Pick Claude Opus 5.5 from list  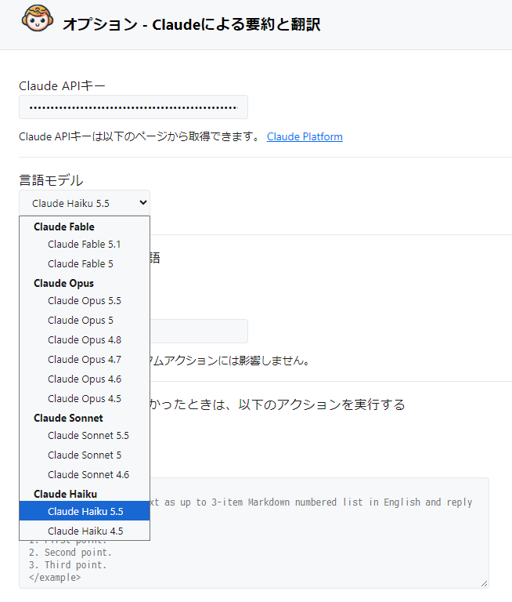click(x=85, y=301)
